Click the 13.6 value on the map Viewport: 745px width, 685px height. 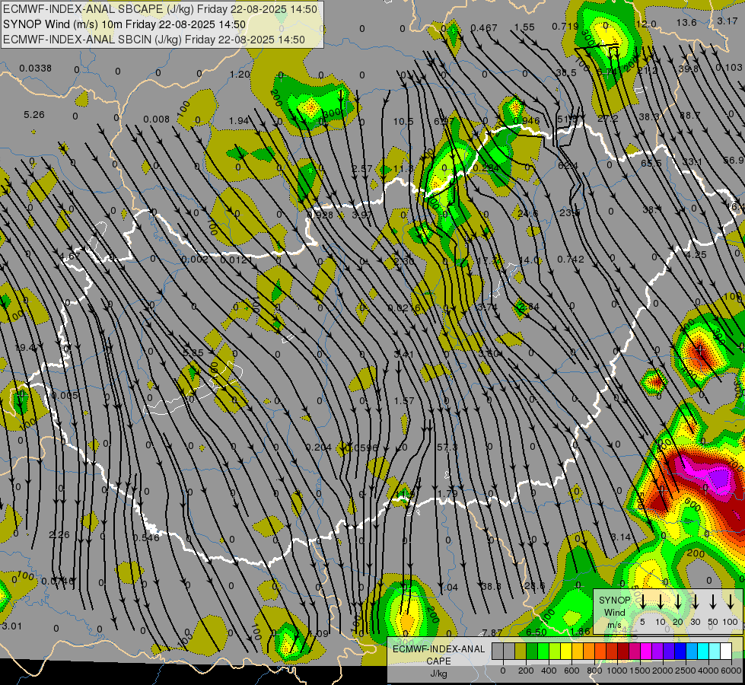[686, 22]
